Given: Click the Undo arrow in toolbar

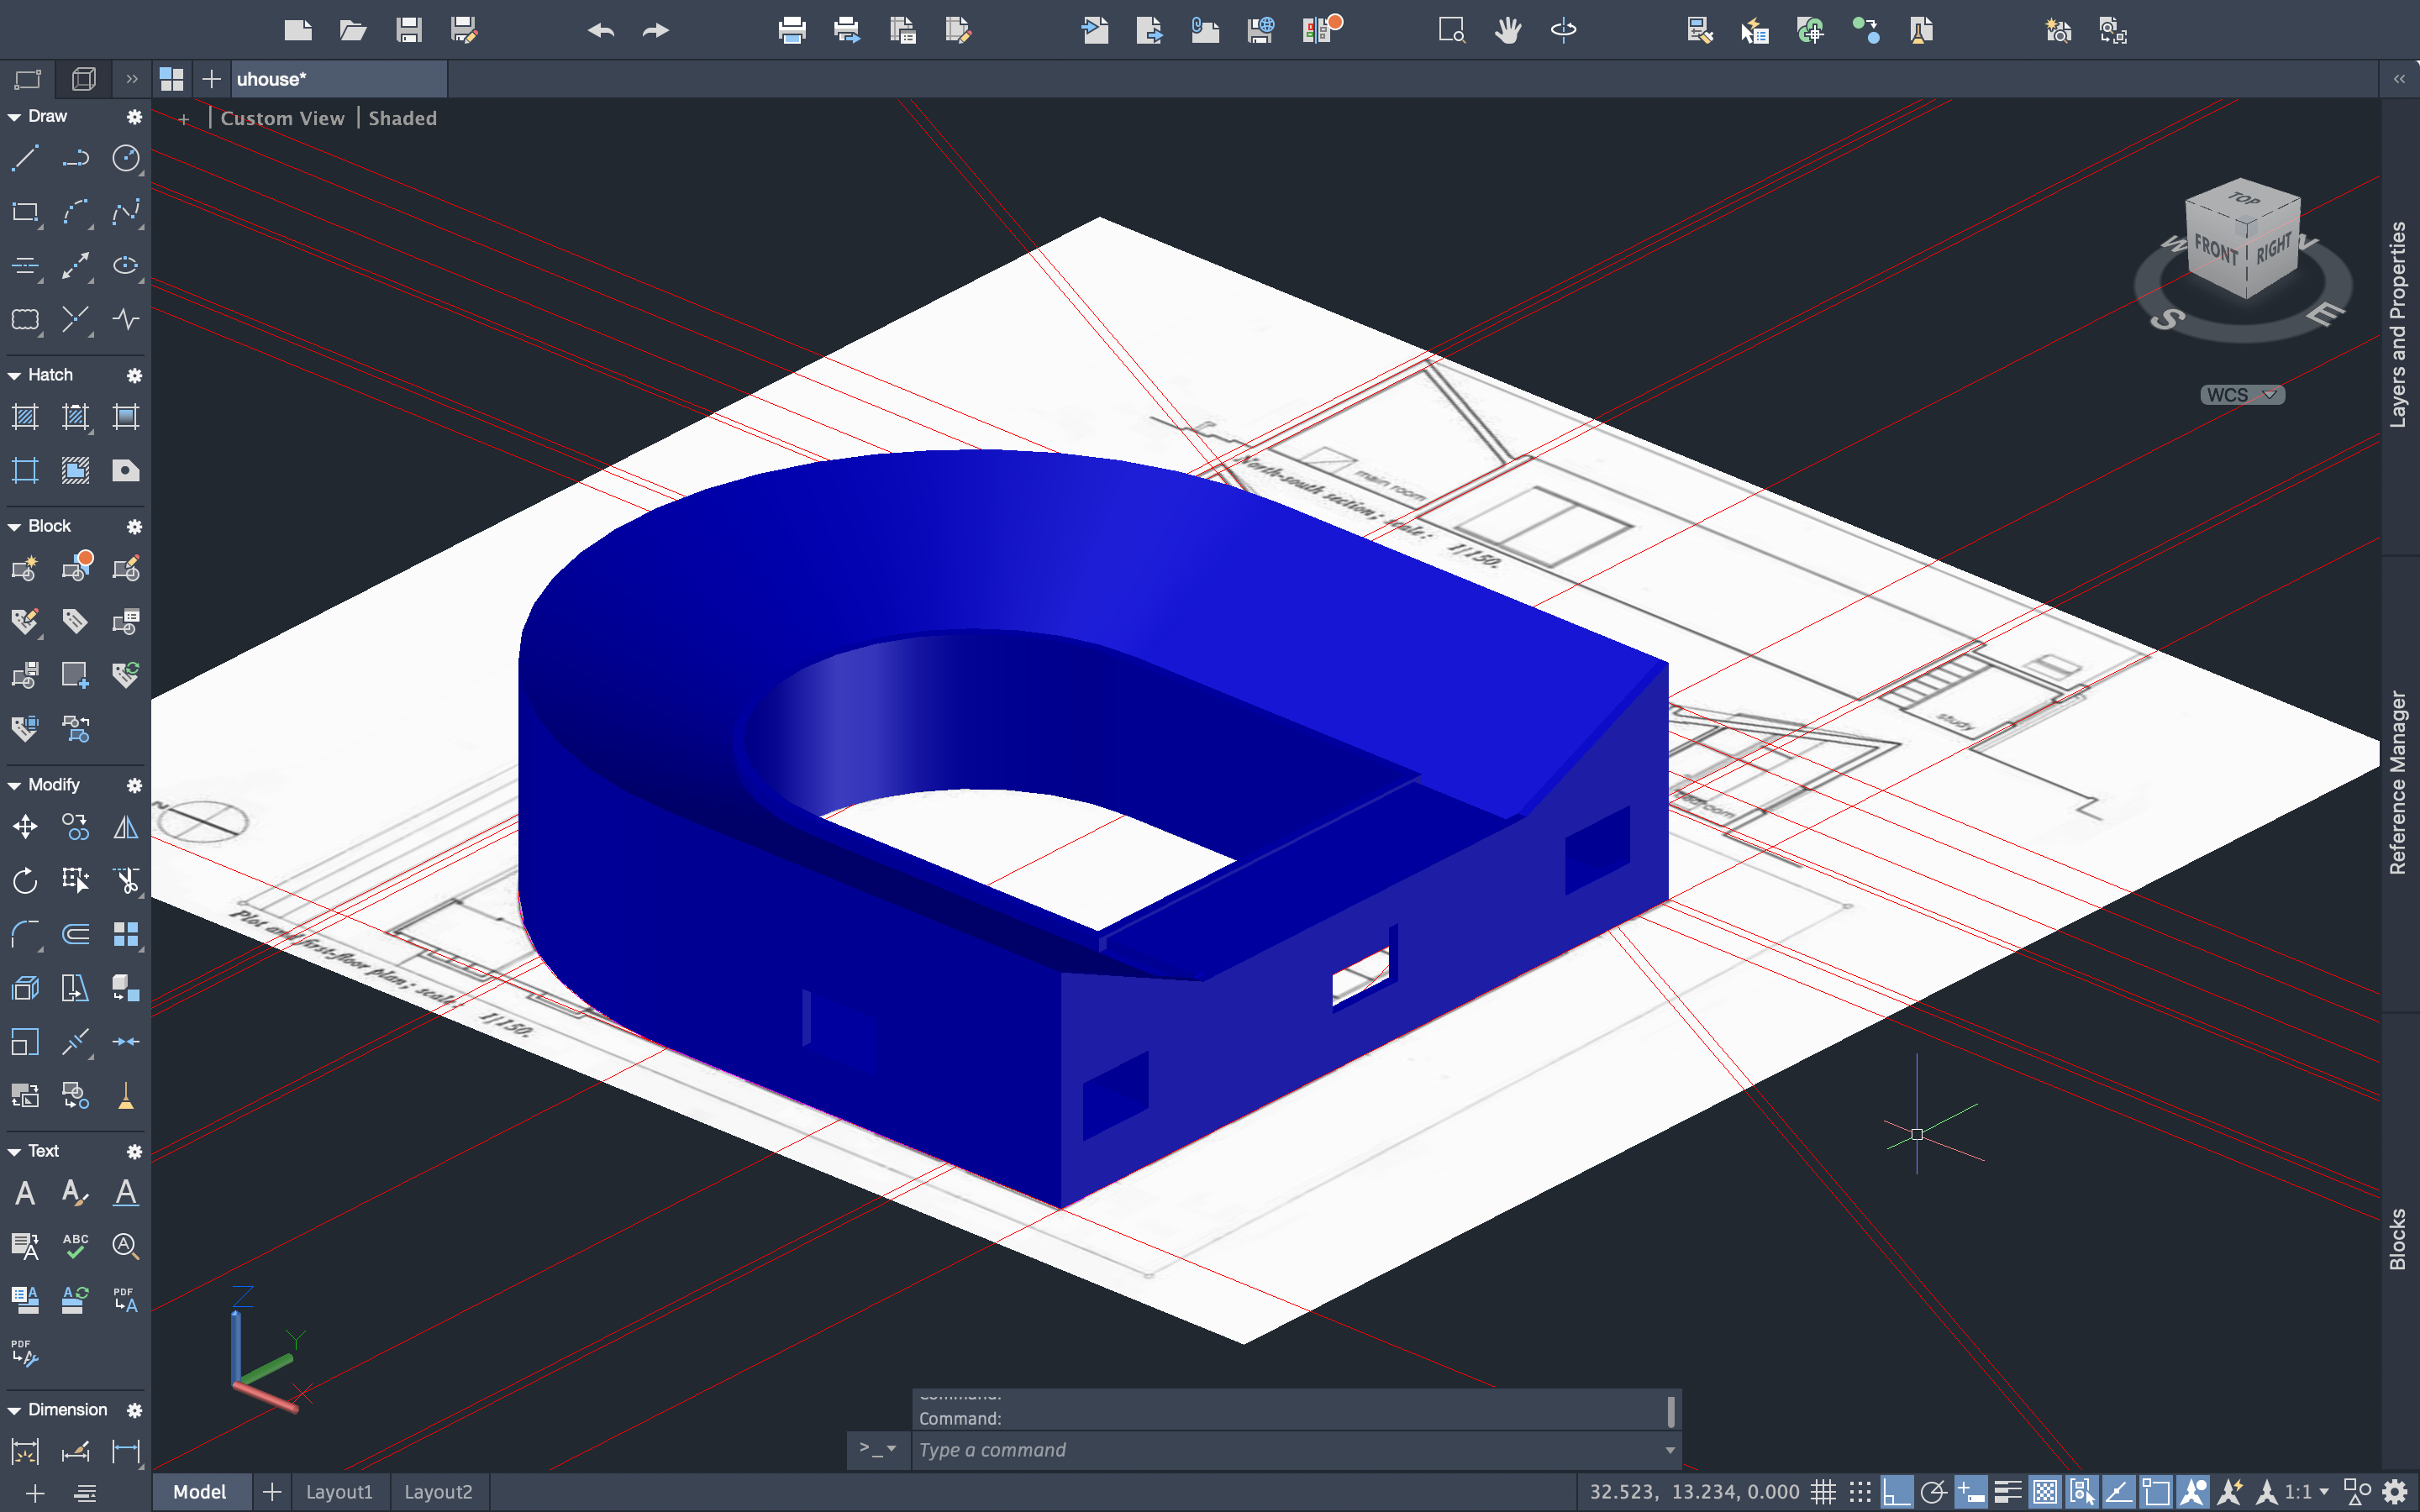Looking at the screenshot, I should 601,30.
